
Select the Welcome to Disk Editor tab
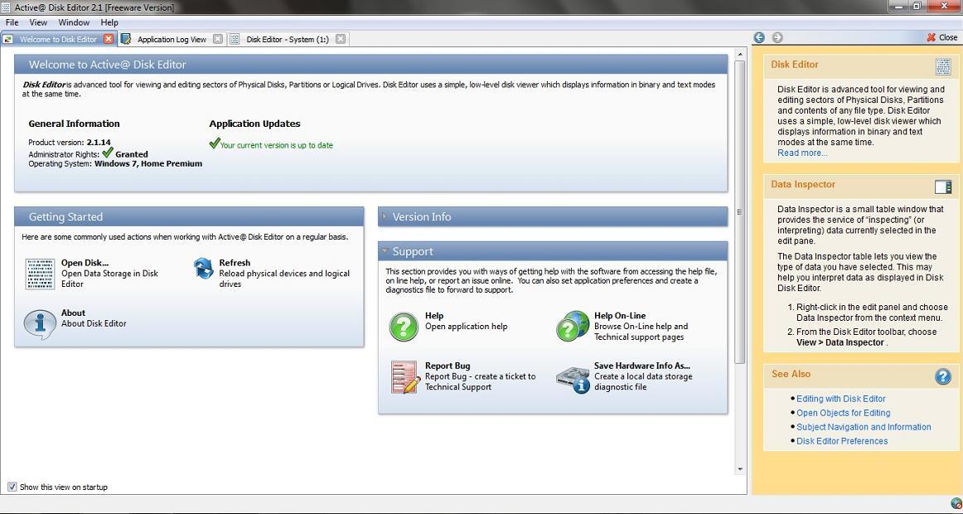pos(58,39)
